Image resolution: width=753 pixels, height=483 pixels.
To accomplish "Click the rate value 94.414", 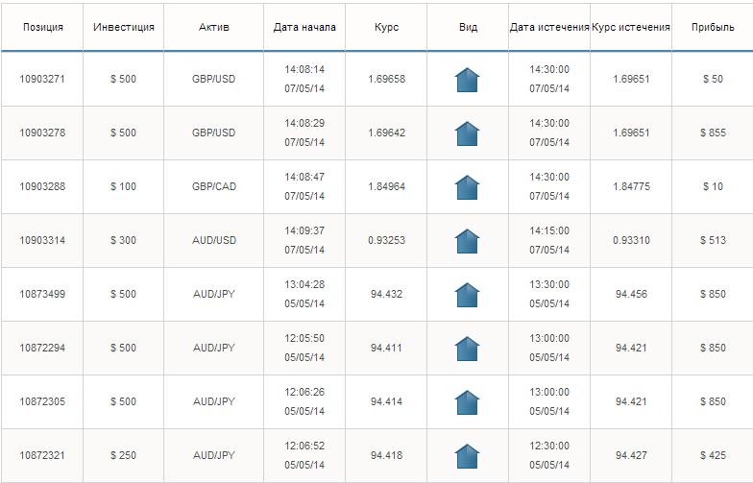I will (386, 401).
